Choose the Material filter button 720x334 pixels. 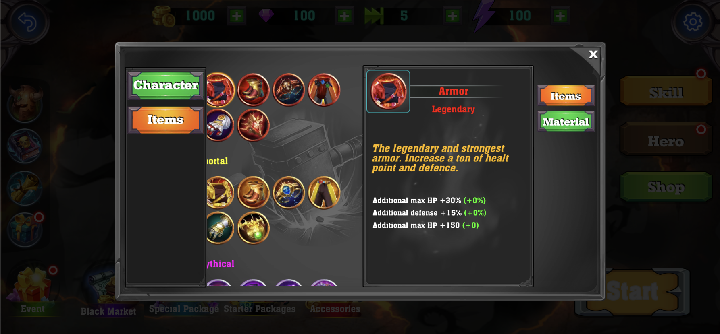pos(566,122)
